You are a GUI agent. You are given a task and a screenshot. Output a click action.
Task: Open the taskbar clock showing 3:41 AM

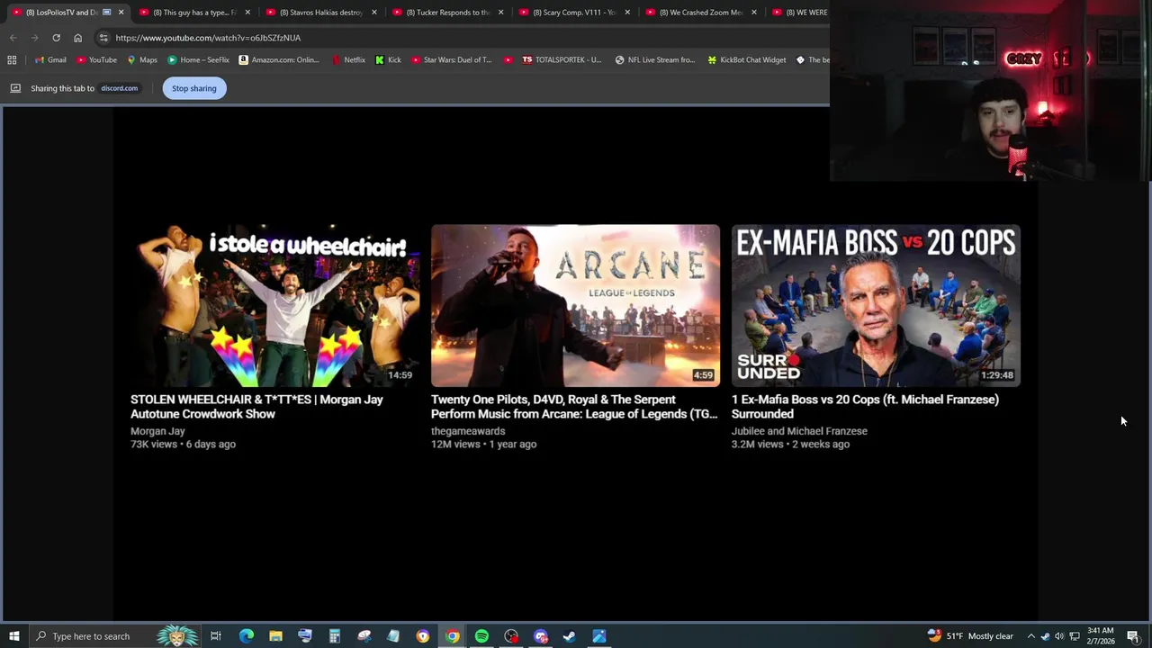1101,636
